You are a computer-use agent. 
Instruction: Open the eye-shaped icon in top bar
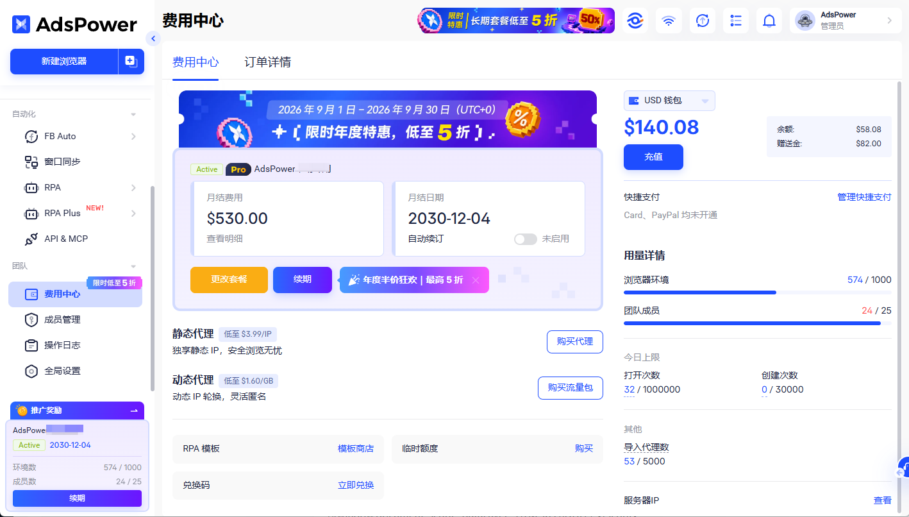[635, 21]
